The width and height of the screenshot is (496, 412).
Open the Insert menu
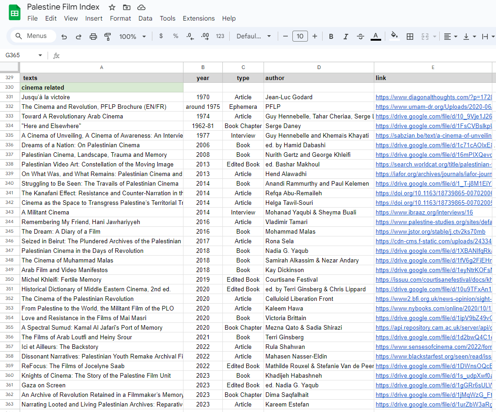[94, 18]
